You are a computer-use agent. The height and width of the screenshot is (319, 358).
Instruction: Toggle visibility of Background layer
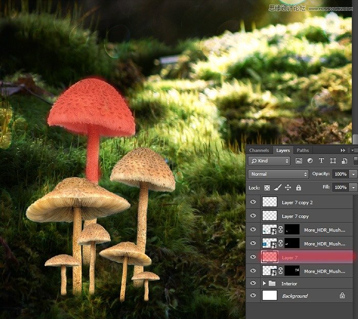pyautogui.click(x=253, y=295)
